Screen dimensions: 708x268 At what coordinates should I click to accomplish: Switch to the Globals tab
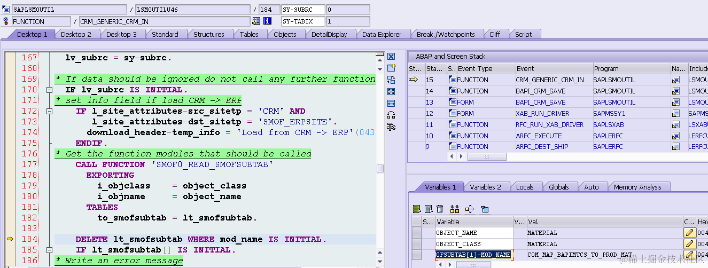[559, 187]
